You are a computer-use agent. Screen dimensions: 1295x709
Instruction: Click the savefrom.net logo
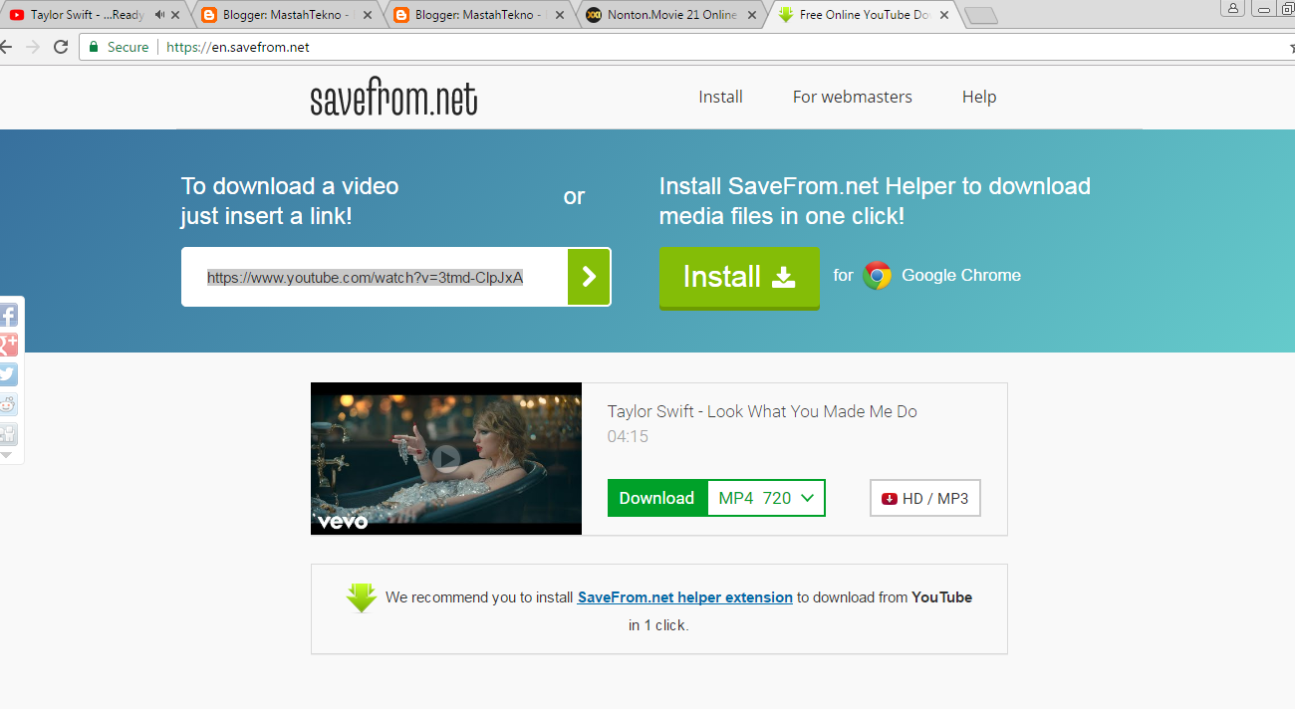click(393, 99)
